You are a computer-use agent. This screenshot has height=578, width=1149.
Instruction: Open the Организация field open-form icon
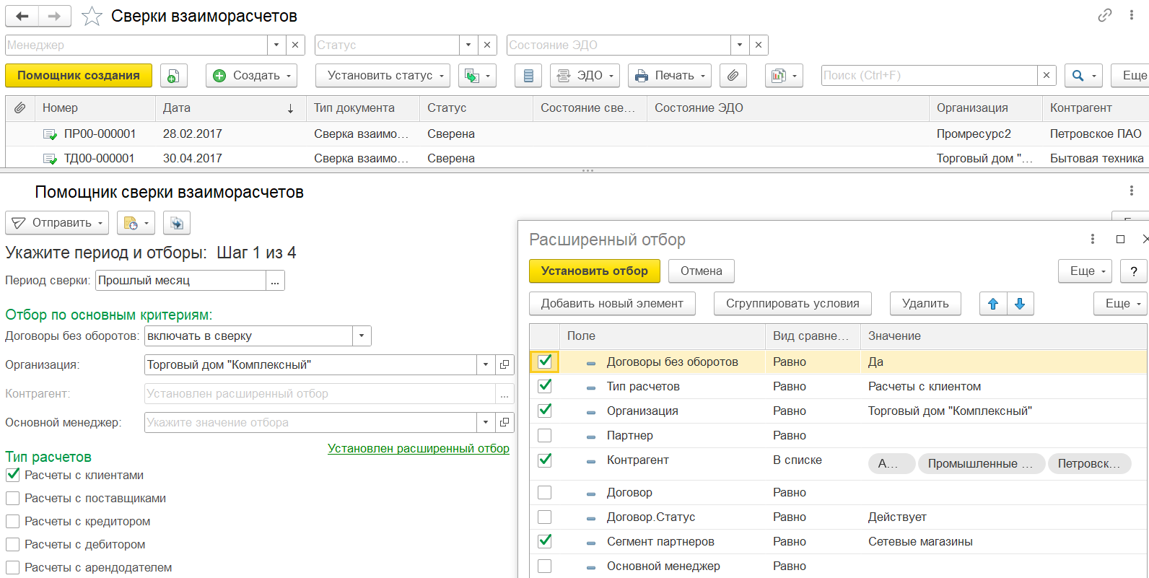[504, 365]
